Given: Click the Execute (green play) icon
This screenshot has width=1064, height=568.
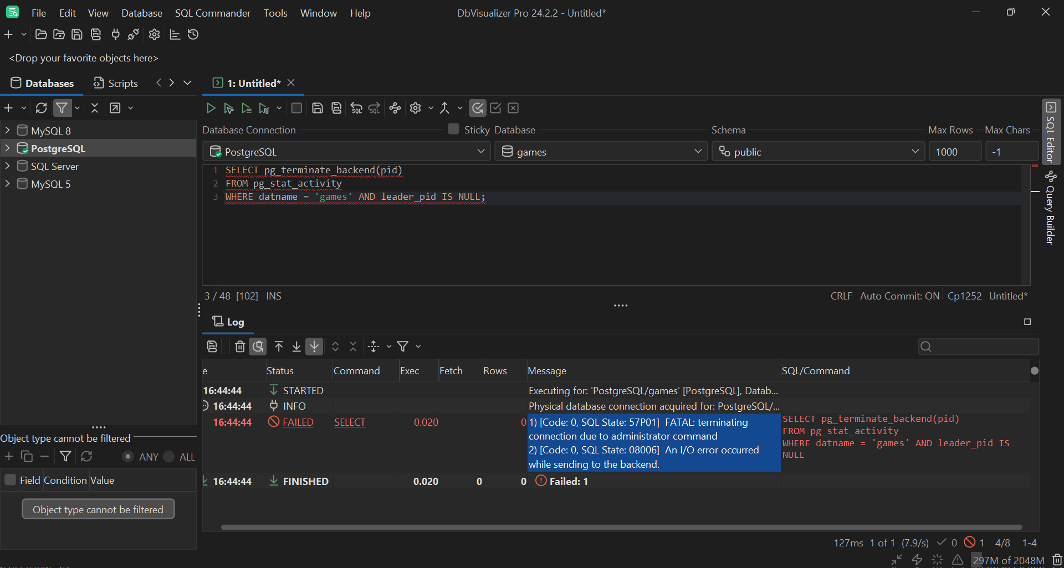Looking at the screenshot, I should pos(211,109).
